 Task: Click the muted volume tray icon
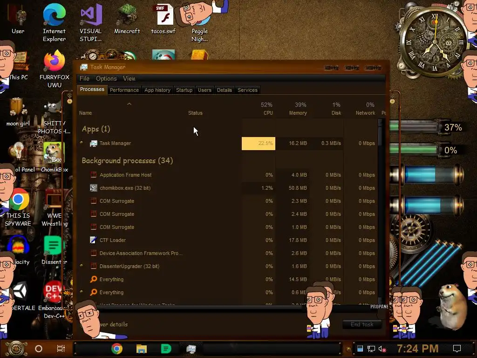pyautogui.click(x=382, y=349)
